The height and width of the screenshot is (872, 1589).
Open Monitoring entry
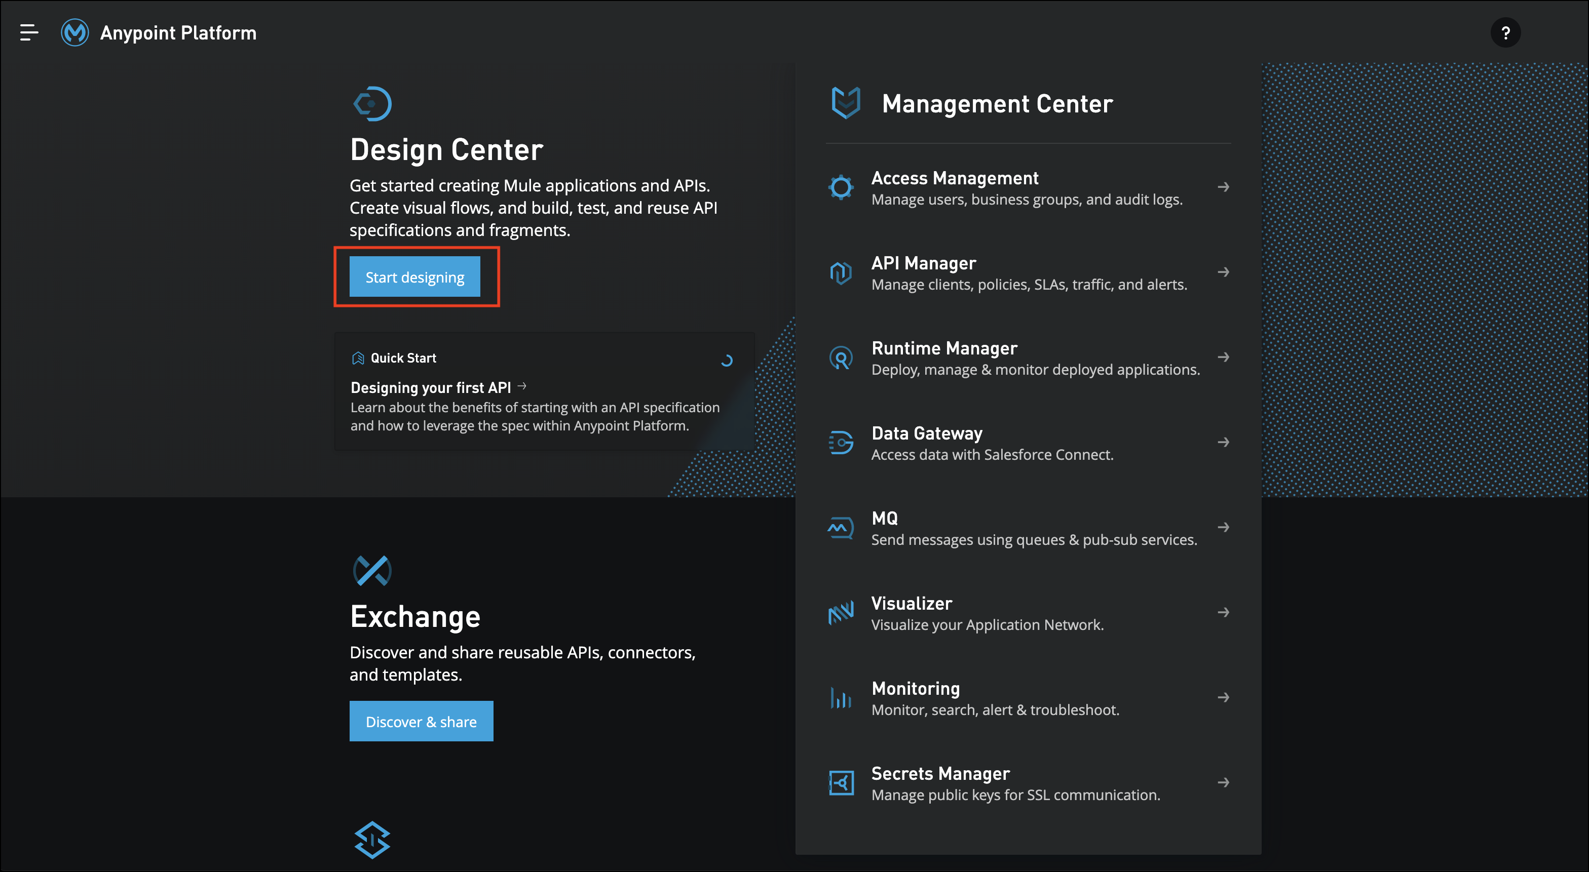tap(1028, 698)
